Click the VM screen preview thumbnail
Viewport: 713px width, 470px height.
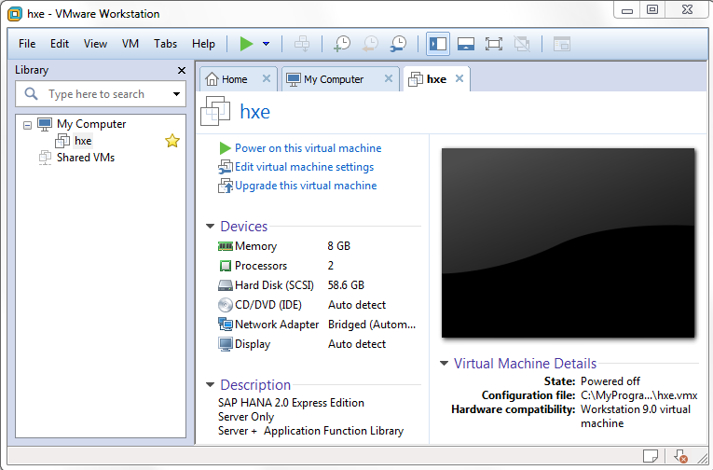point(568,243)
